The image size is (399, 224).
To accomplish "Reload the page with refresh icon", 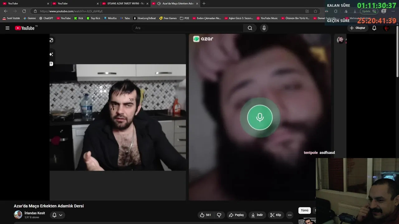I will pos(24,11).
